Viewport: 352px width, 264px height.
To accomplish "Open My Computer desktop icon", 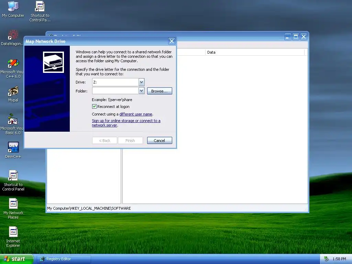I will click(x=13, y=9).
